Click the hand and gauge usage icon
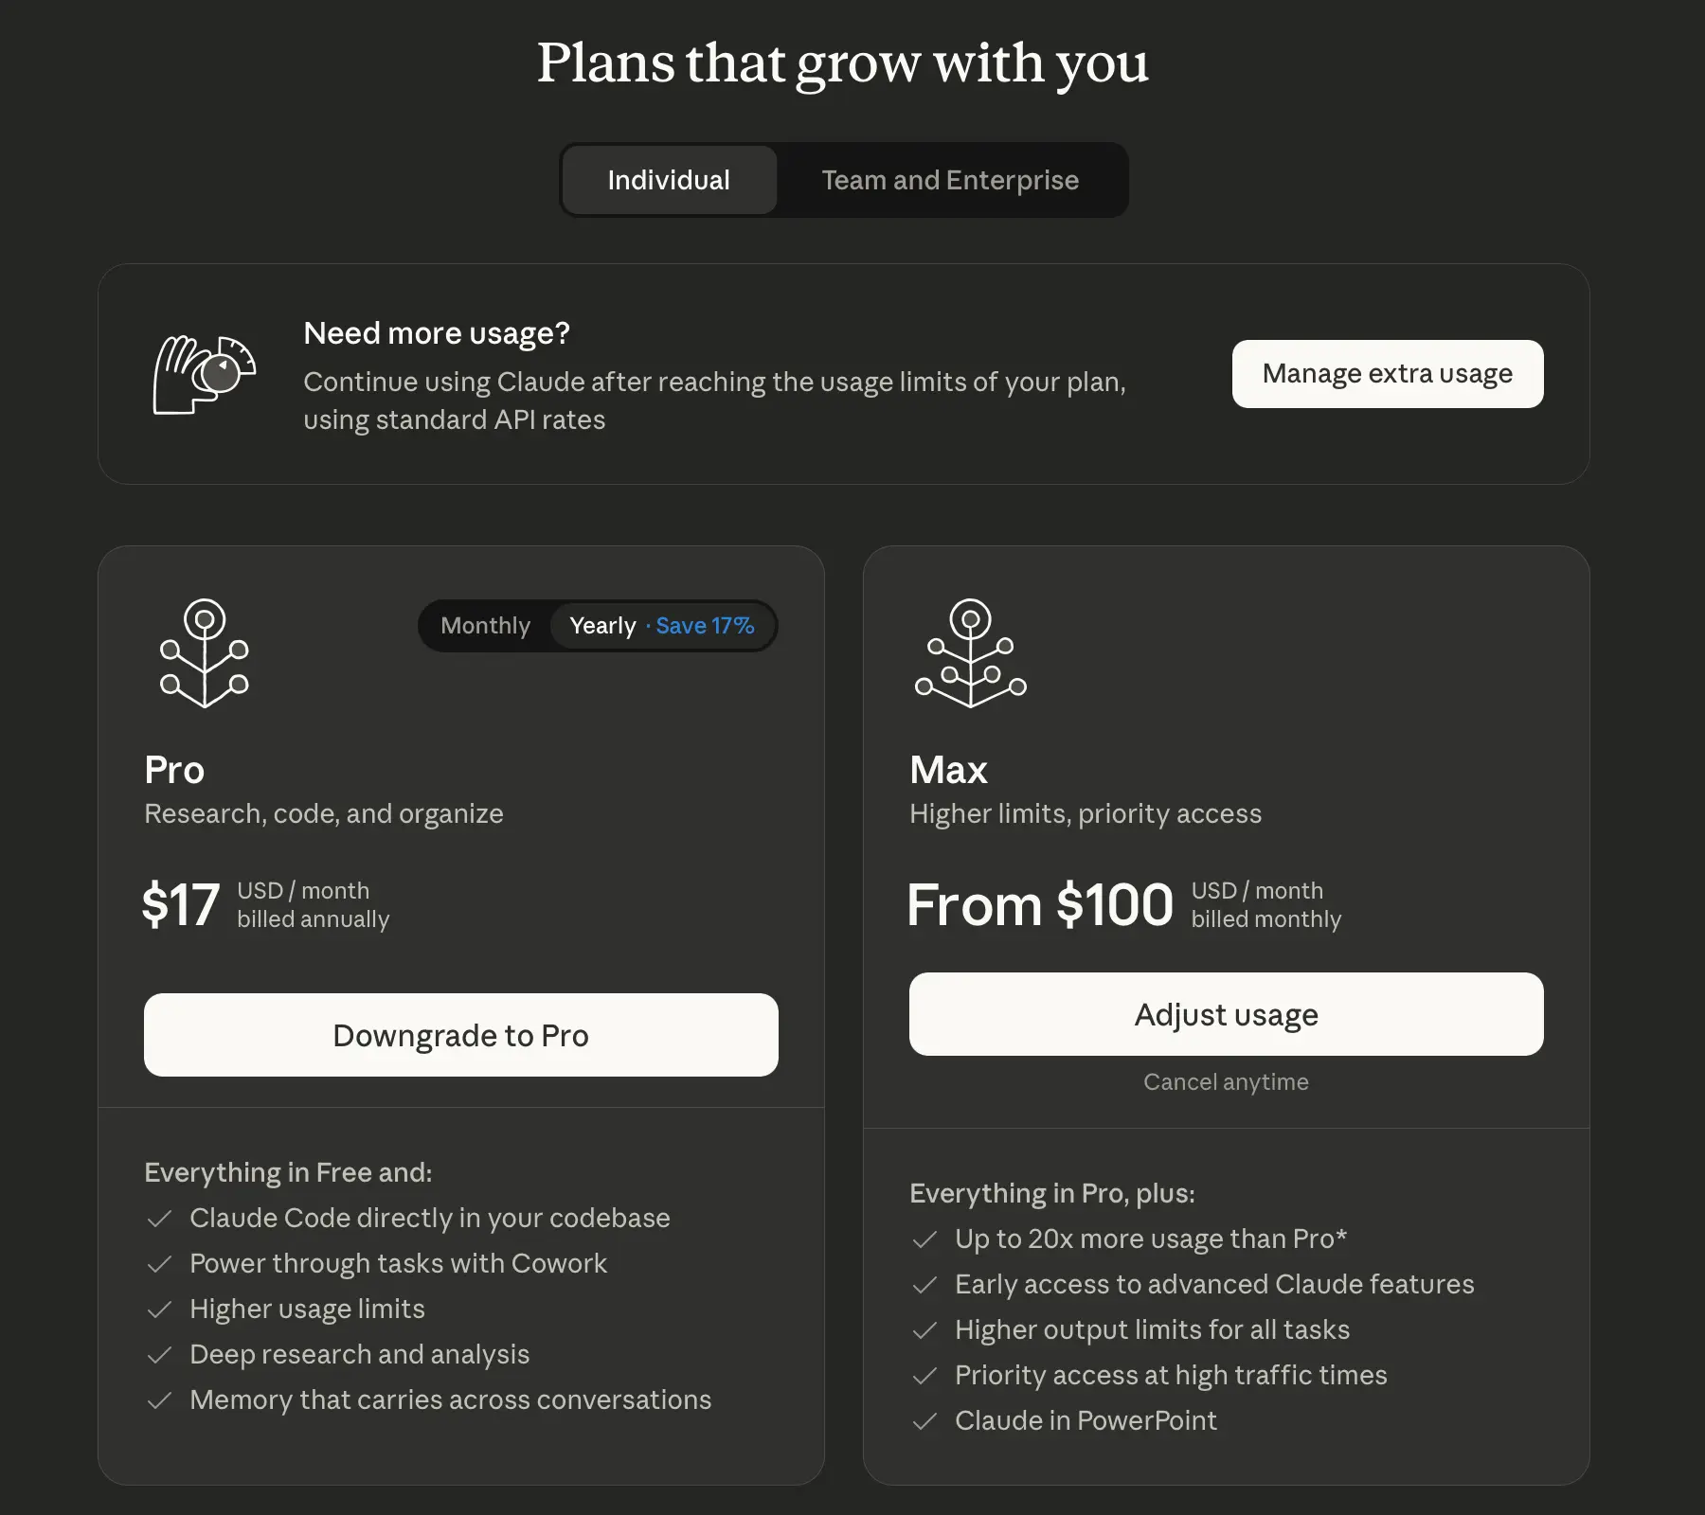Viewport: 1705px width, 1515px height. tap(204, 374)
